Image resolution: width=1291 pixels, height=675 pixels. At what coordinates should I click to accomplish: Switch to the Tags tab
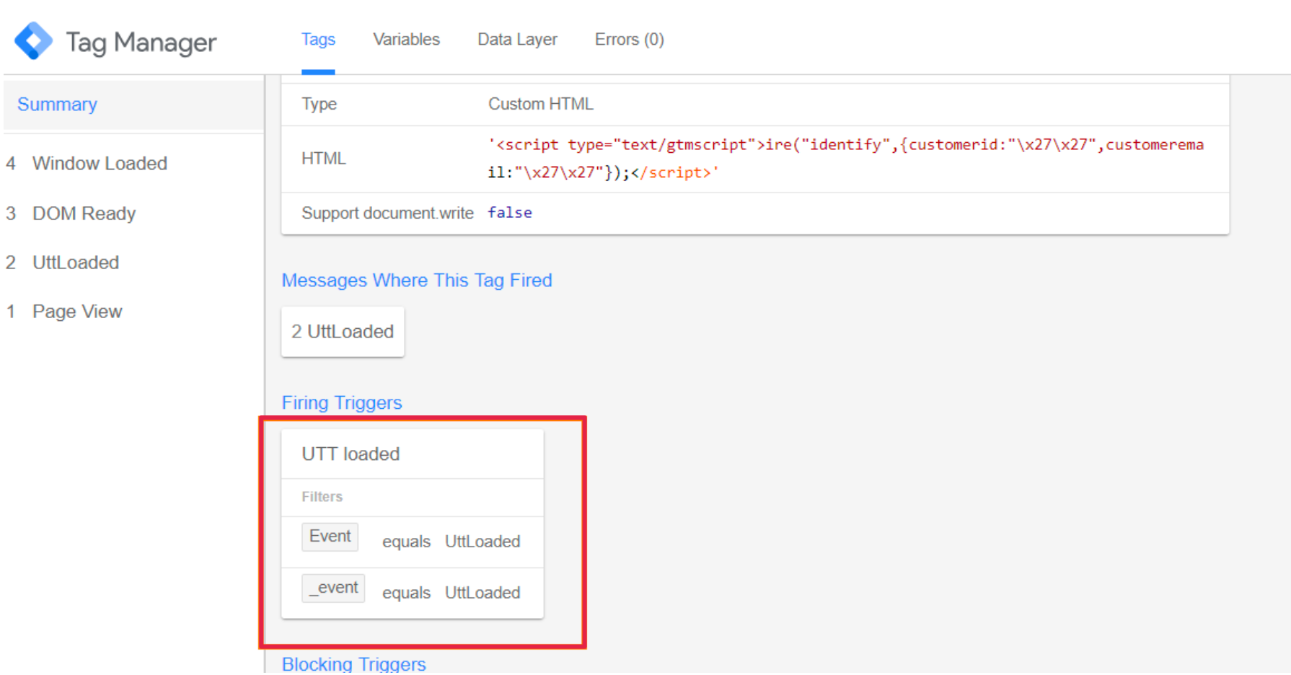coord(318,40)
